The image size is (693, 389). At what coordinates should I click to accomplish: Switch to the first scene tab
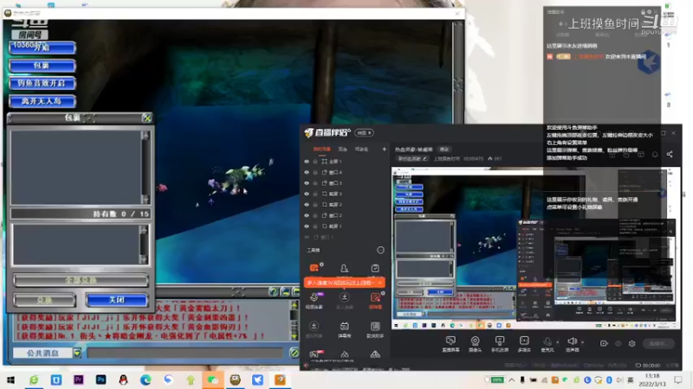pyautogui.click(x=321, y=149)
